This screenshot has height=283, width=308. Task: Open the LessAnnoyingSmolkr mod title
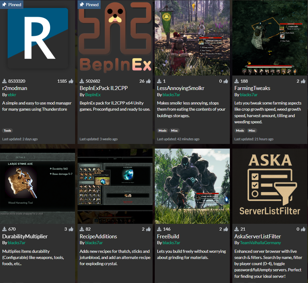[181, 88]
